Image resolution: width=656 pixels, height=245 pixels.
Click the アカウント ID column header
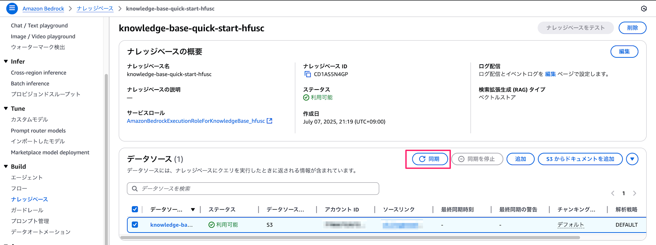coord(342,210)
